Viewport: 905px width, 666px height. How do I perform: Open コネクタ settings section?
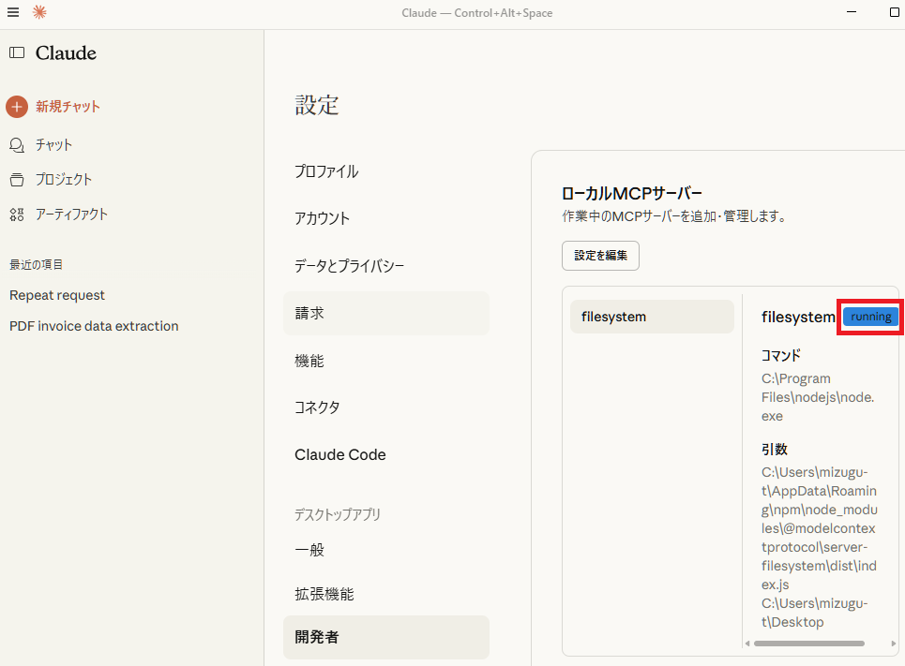pyautogui.click(x=317, y=407)
